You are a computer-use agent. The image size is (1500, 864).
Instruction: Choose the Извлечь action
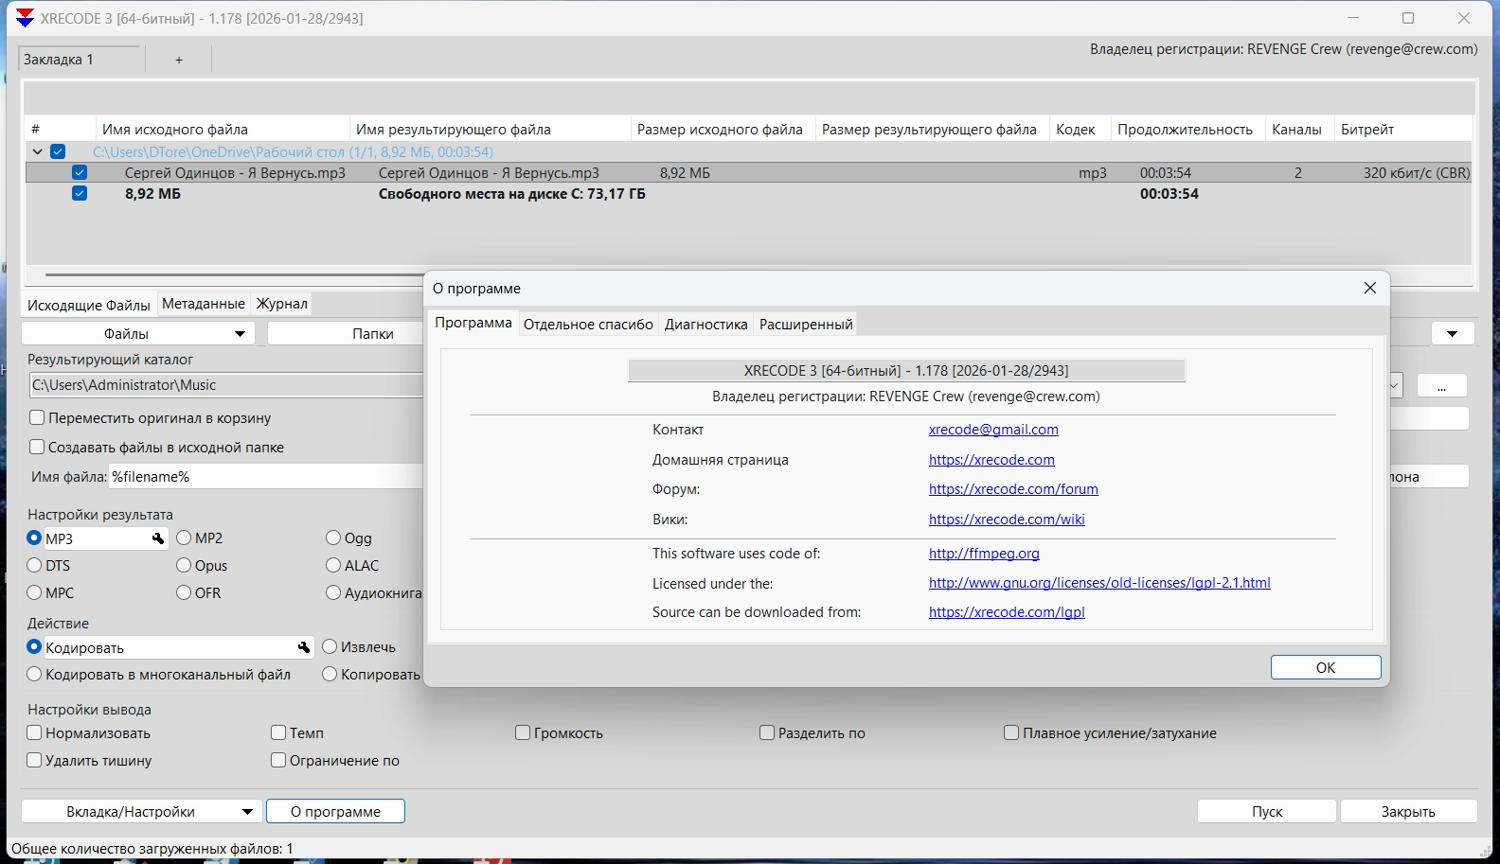tap(330, 647)
